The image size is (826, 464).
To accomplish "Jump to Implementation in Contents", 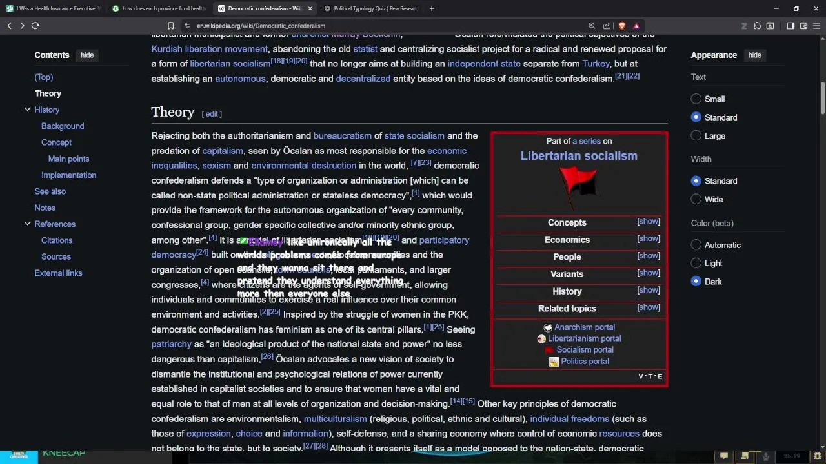I will pyautogui.click(x=68, y=175).
